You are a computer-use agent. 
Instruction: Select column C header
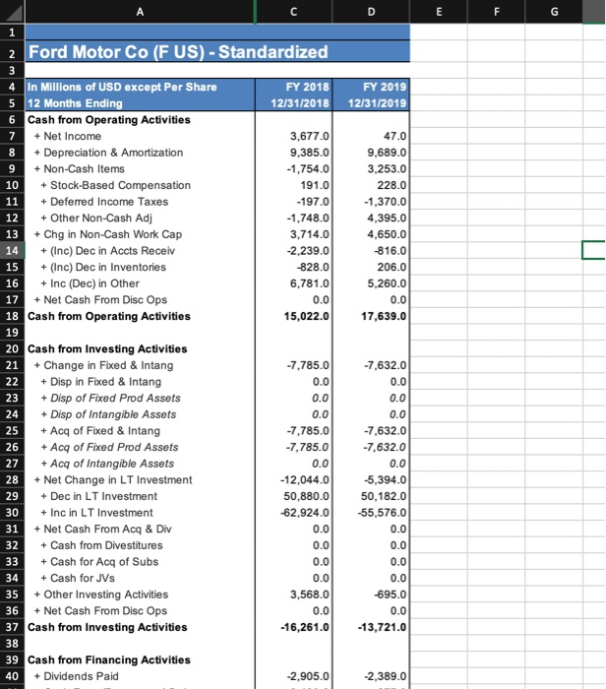point(294,12)
